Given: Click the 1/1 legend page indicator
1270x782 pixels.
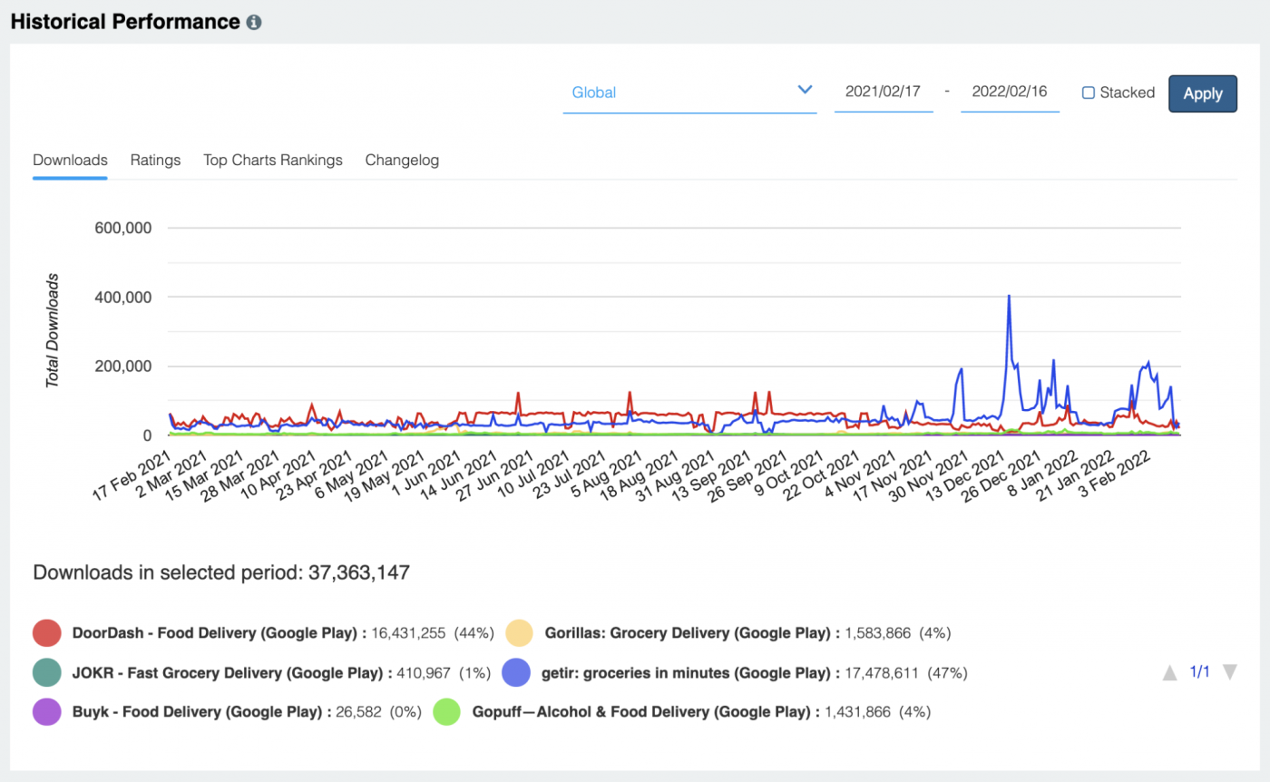Looking at the screenshot, I should tap(1200, 672).
